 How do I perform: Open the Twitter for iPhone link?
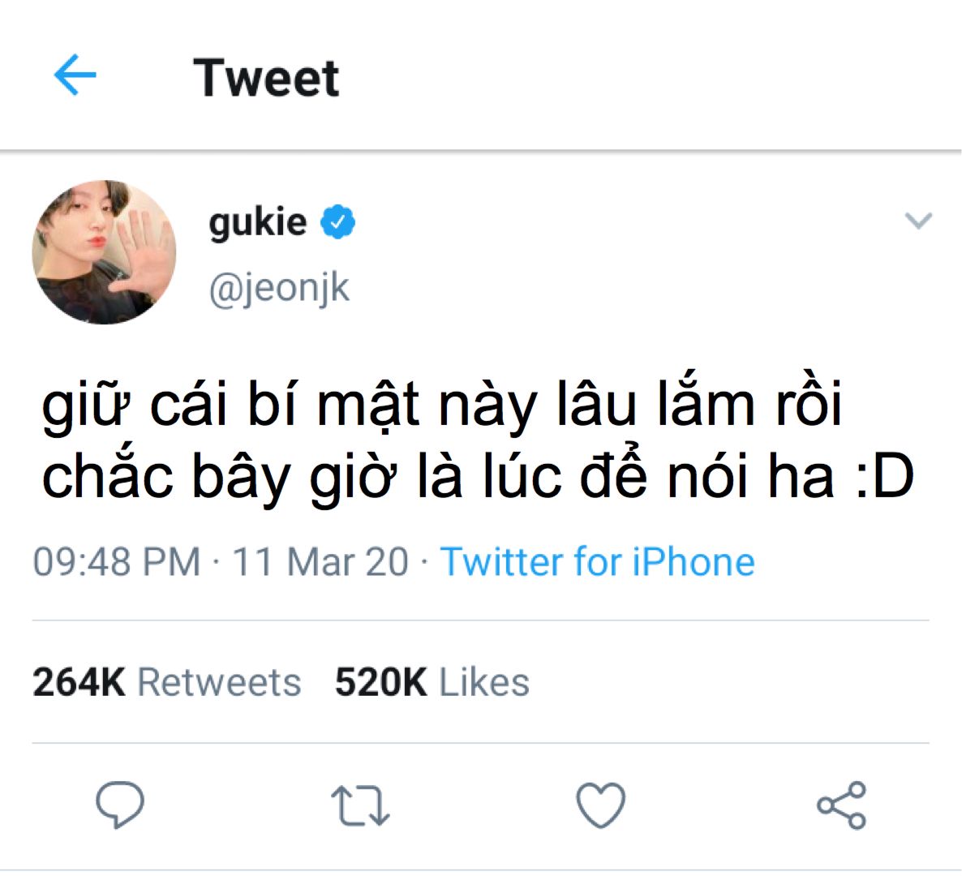597,562
